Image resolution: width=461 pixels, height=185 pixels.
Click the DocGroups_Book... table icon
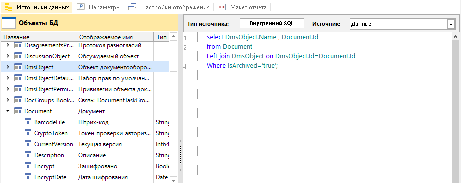pyautogui.click(x=18, y=100)
